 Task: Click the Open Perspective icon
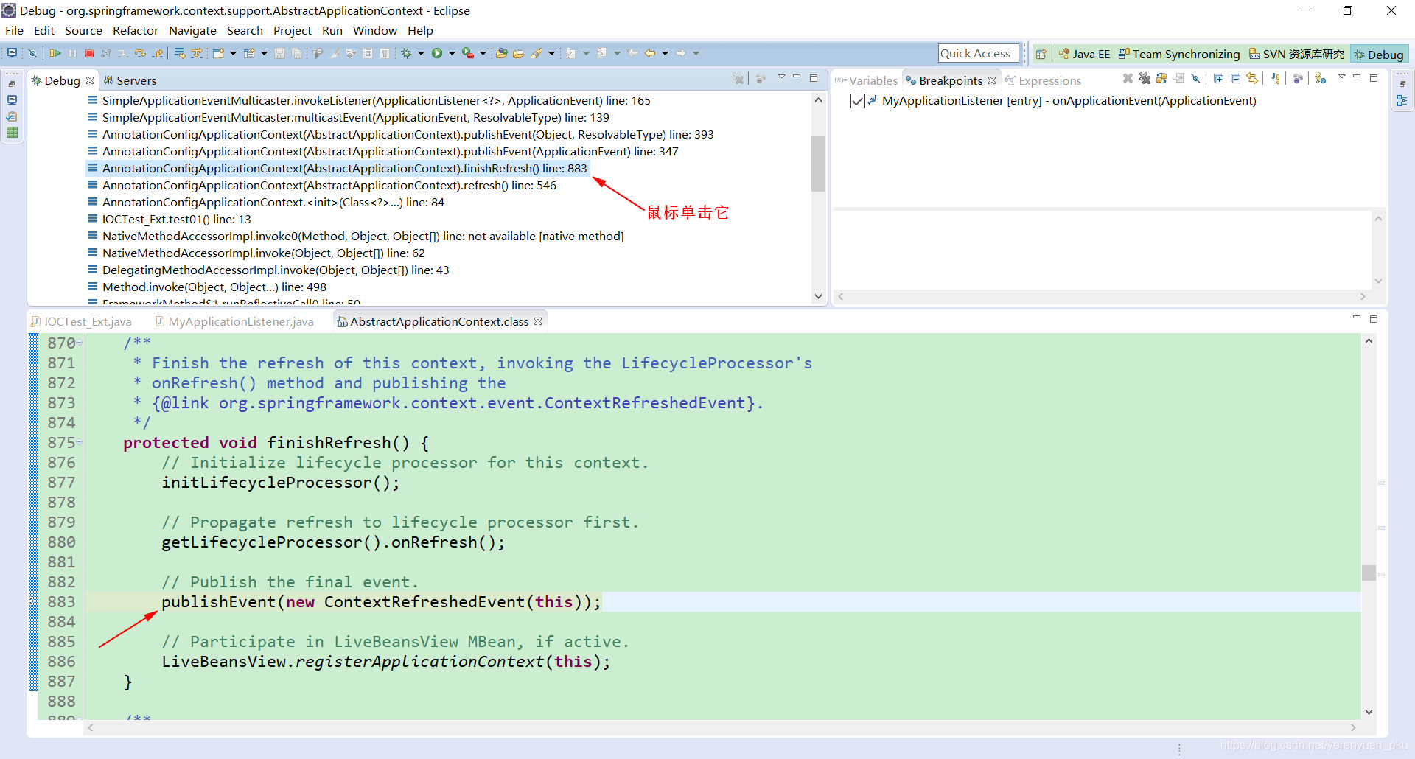pyautogui.click(x=1041, y=54)
